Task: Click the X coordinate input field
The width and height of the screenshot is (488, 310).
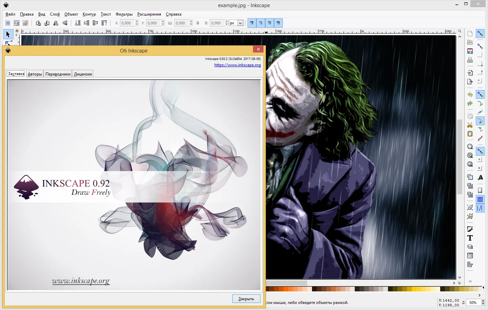Action: [x=128, y=23]
